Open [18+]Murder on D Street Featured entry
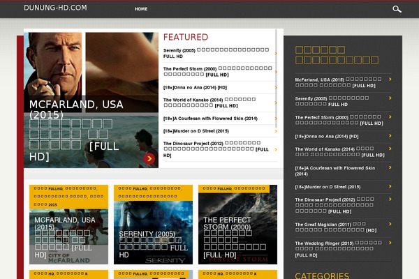419x279 pixels. click(196, 131)
